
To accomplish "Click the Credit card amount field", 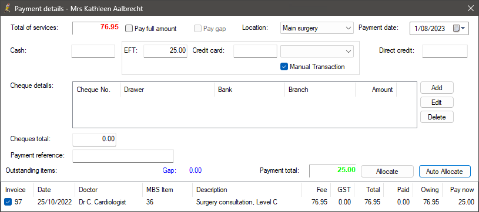I will click(256, 51).
